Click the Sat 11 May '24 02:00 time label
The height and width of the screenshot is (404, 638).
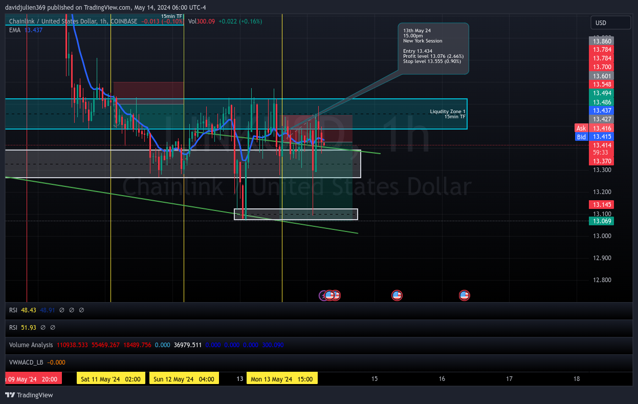coord(111,378)
